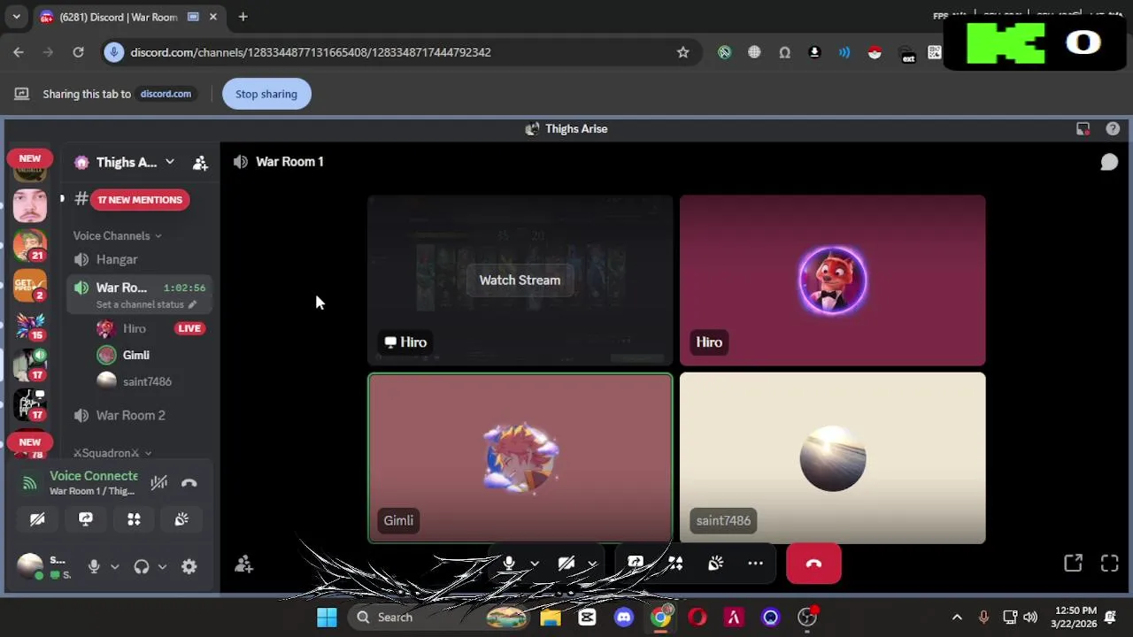Open Opera browser from the taskbar
The height and width of the screenshot is (637, 1133).
tap(698, 618)
